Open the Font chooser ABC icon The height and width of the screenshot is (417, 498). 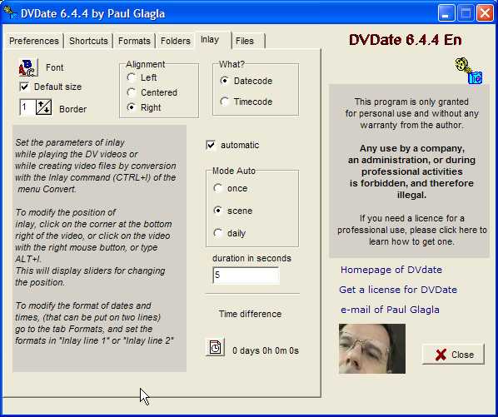[28, 67]
